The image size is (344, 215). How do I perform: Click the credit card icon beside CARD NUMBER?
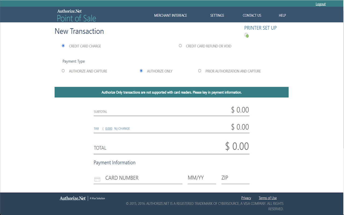click(97, 179)
